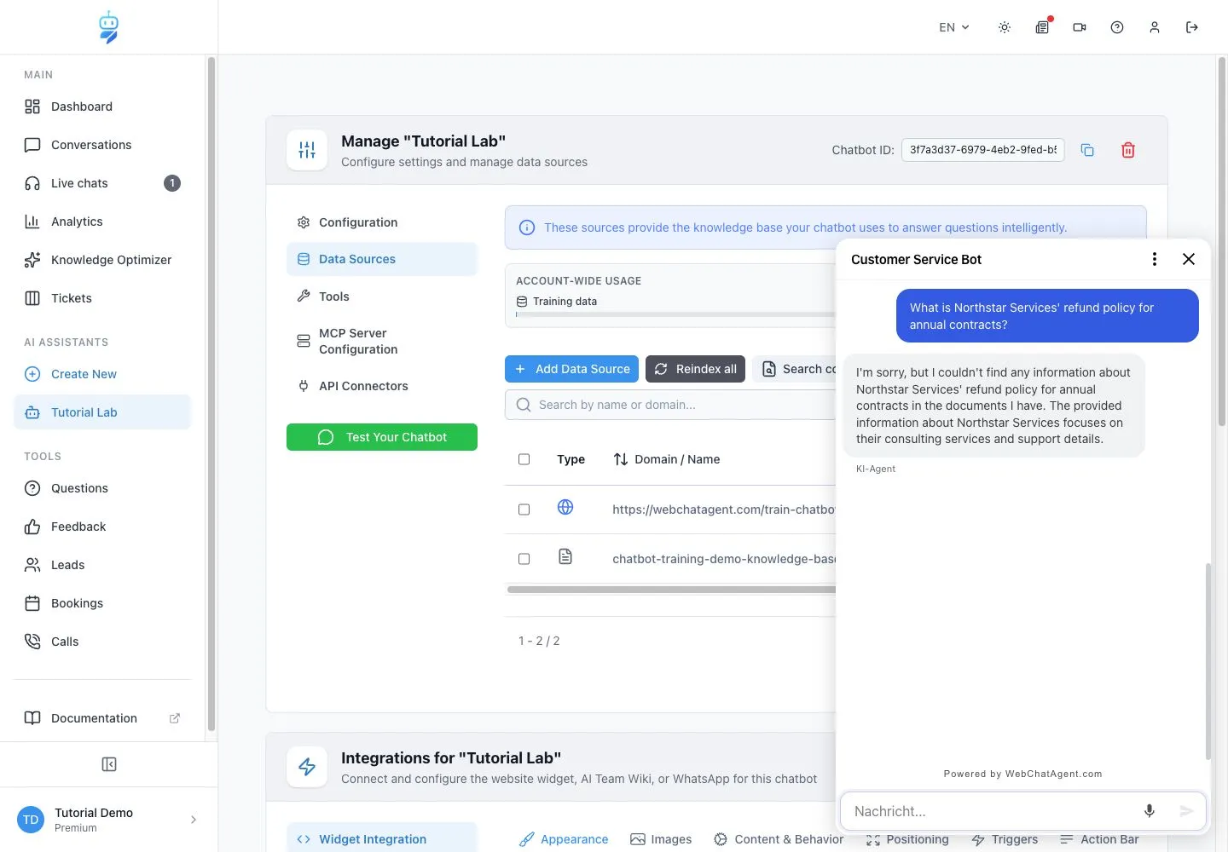Open the video camera tutorials icon
The image size is (1228, 852).
click(x=1080, y=27)
